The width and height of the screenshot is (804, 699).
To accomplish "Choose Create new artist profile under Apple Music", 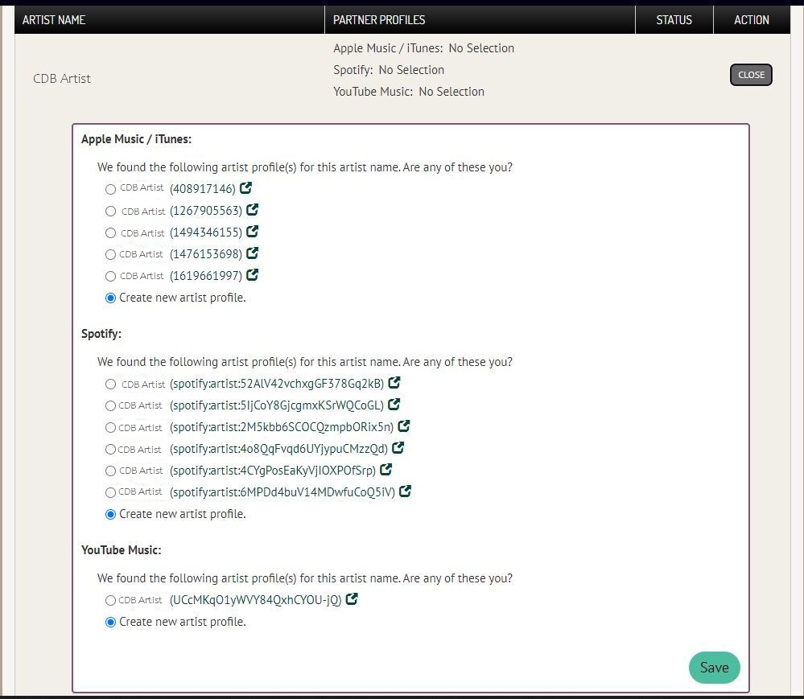I will 110,298.
